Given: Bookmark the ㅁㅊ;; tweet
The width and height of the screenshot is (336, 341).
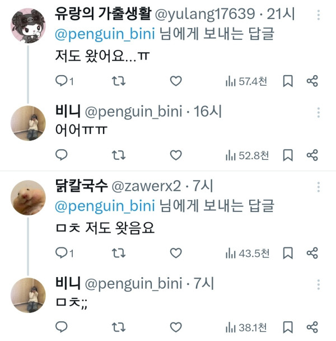Looking at the screenshot, I should pos(288,326).
